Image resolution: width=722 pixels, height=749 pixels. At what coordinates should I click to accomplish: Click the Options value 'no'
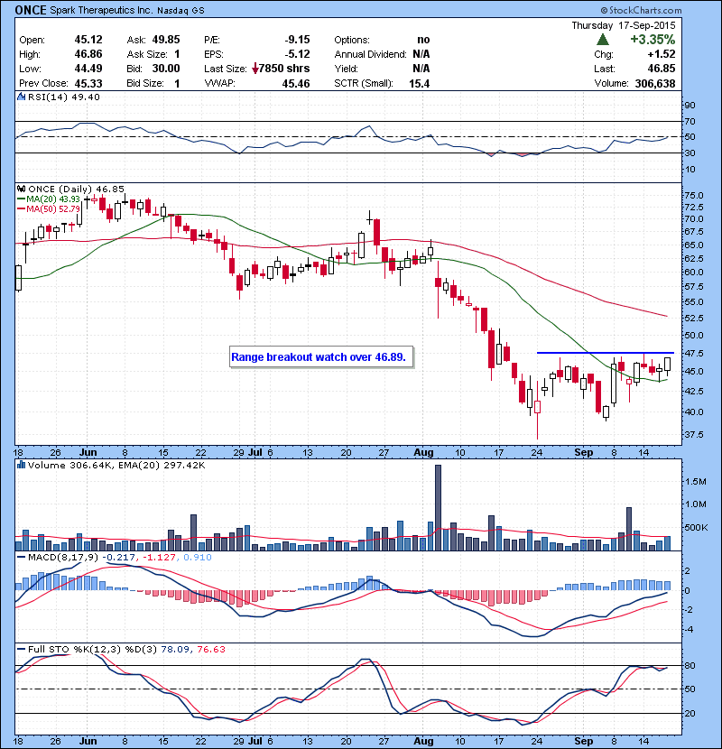pos(423,40)
